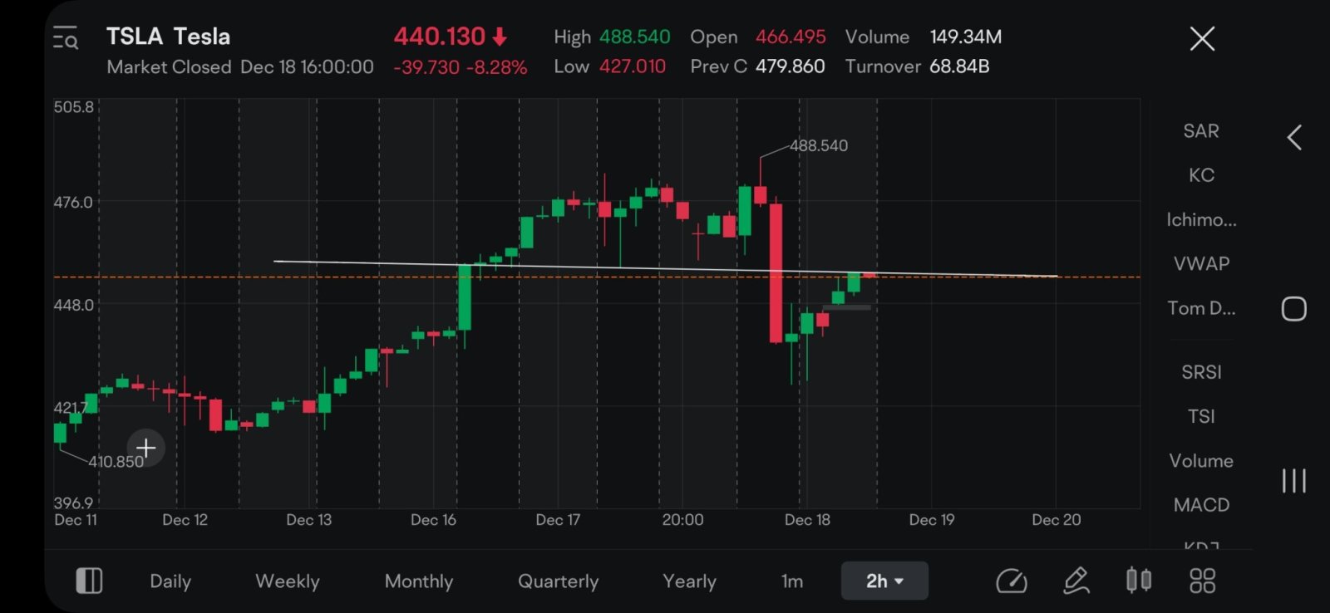1330x613 pixels.
Task: Click the change value -39.730 -8.28%
Action: point(461,67)
